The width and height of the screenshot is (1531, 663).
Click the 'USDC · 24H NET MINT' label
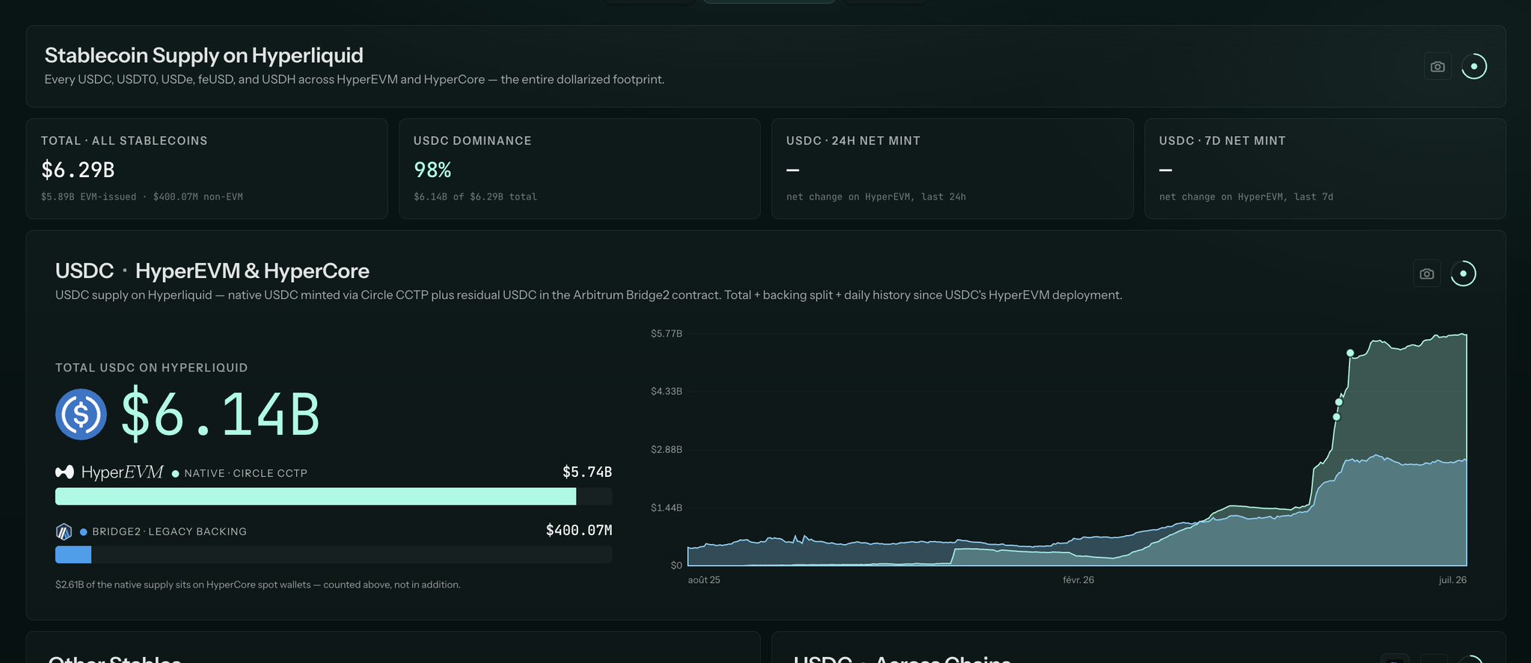(853, 141)
